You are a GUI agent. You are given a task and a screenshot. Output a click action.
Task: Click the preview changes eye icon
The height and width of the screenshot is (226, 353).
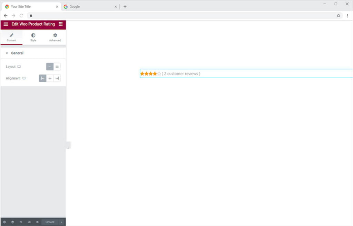(x=37, y=222)
